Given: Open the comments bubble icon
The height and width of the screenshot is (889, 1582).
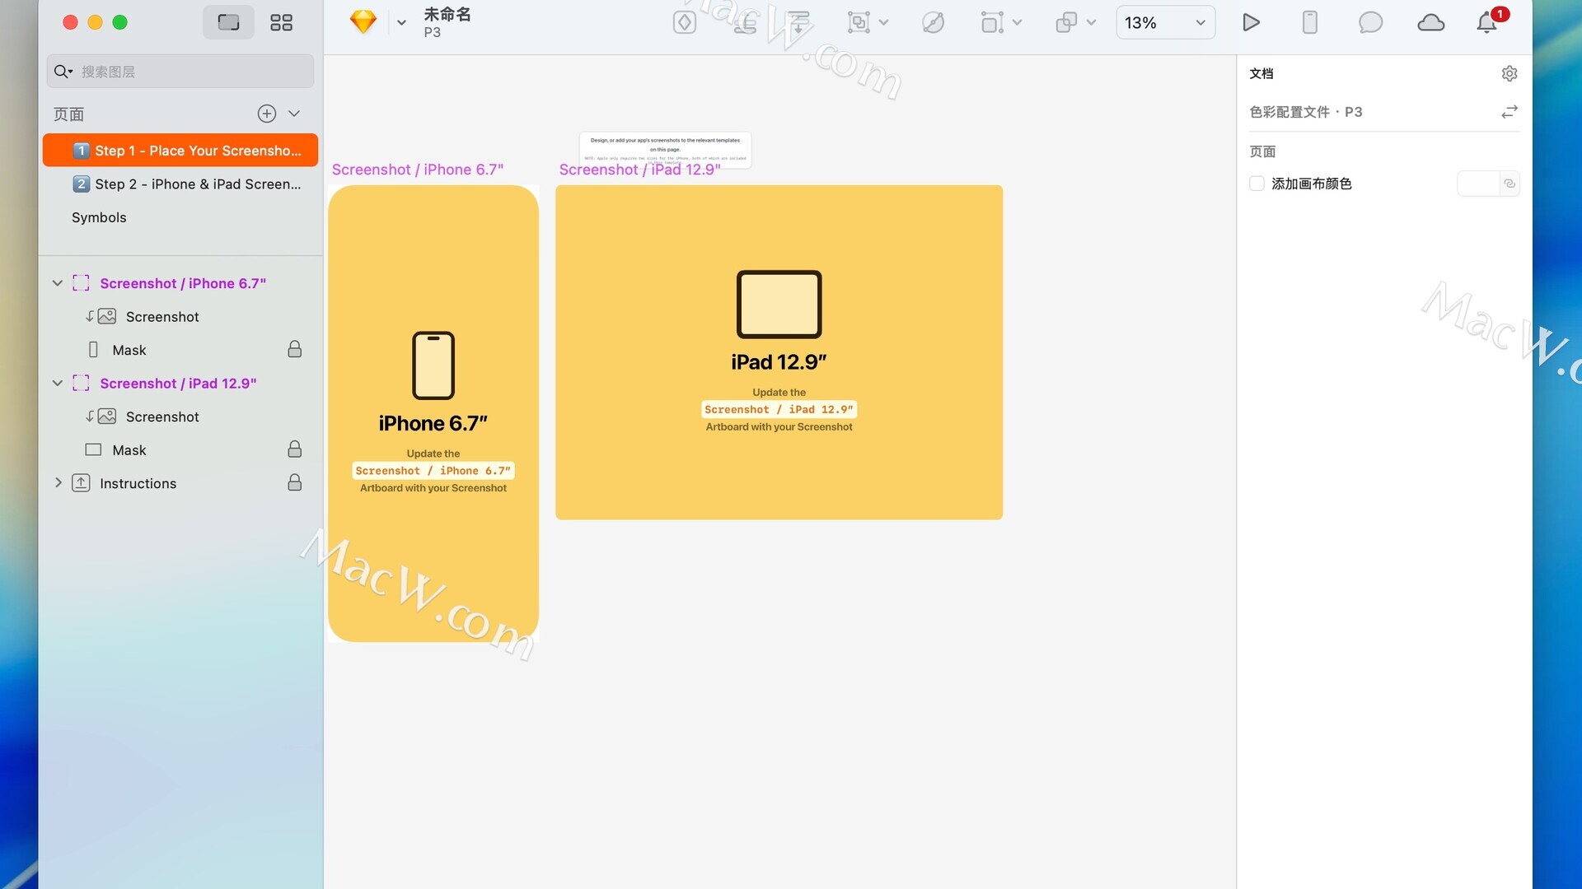Looking at the screenshot, I should (x=1370, y=22).
